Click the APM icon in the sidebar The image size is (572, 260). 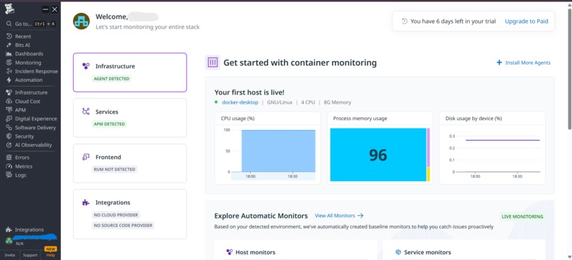[9, 110]
